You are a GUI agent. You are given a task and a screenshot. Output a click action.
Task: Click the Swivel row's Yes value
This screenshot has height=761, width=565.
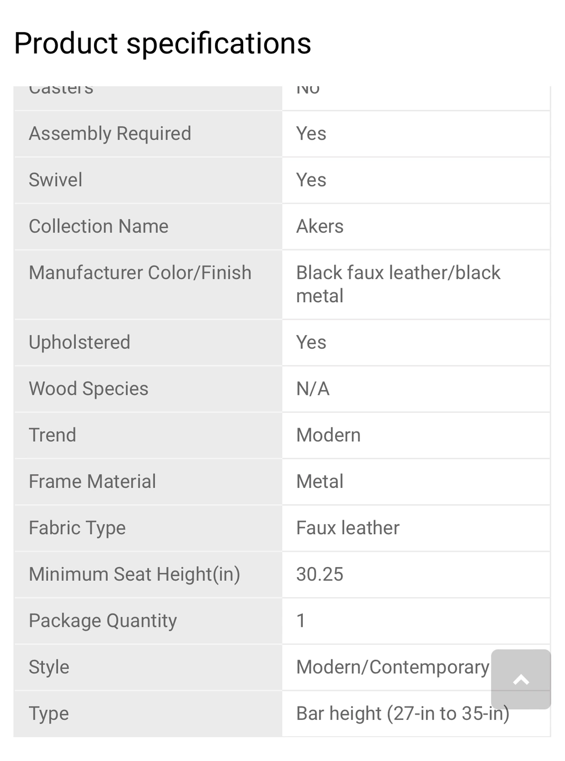tap(311, 180)
